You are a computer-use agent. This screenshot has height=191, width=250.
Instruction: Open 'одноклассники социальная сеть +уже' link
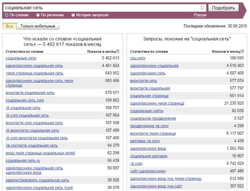tap(39, 188)
